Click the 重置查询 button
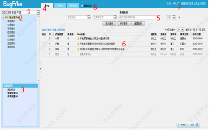The width and height of the screenshot is (209, 130). [138, 24]
